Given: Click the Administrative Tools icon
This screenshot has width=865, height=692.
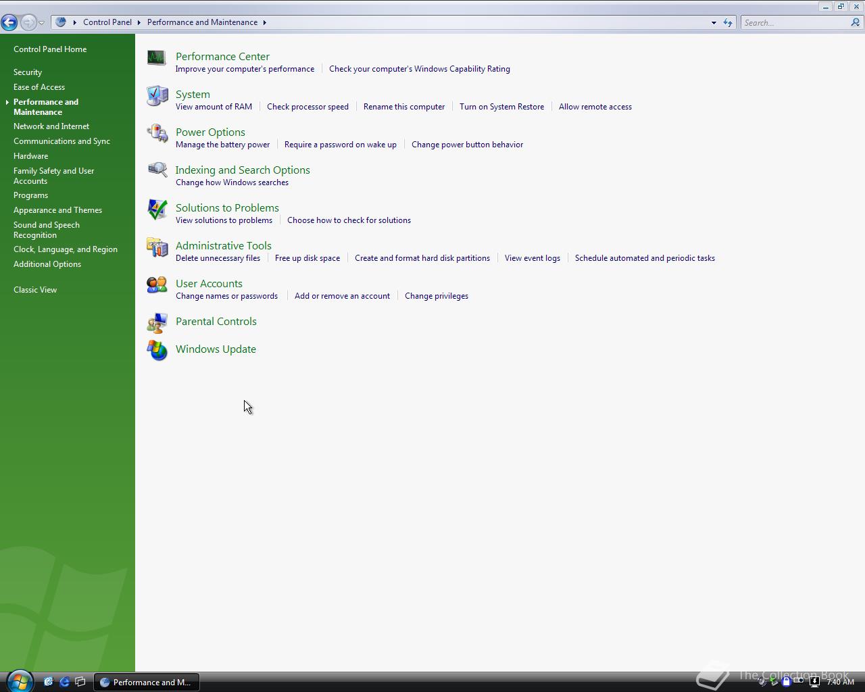Looking at the screenshot, I should click(157, 247).
